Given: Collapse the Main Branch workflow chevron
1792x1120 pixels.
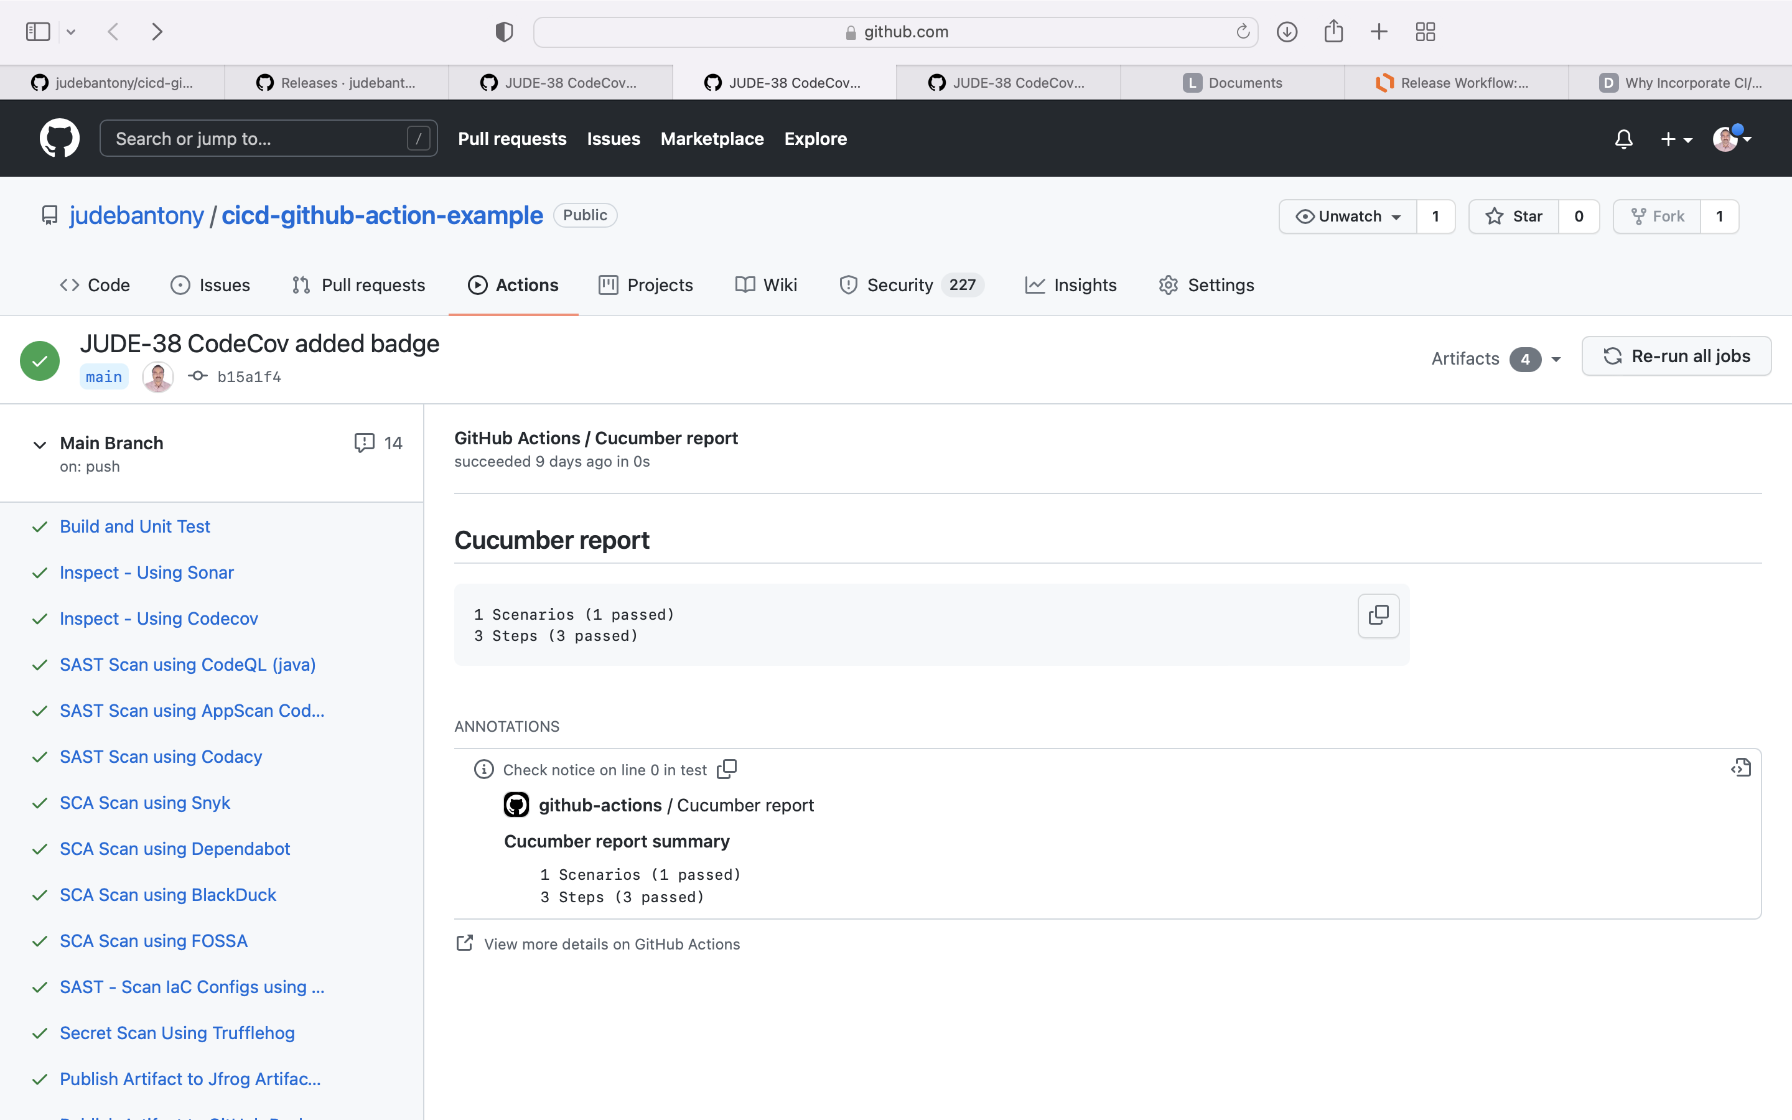Looking at the screenshot, I should pos(40,444).
